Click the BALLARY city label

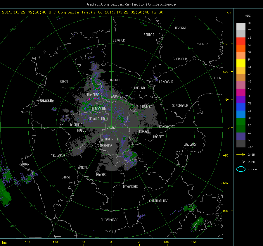tap(190, 144)
